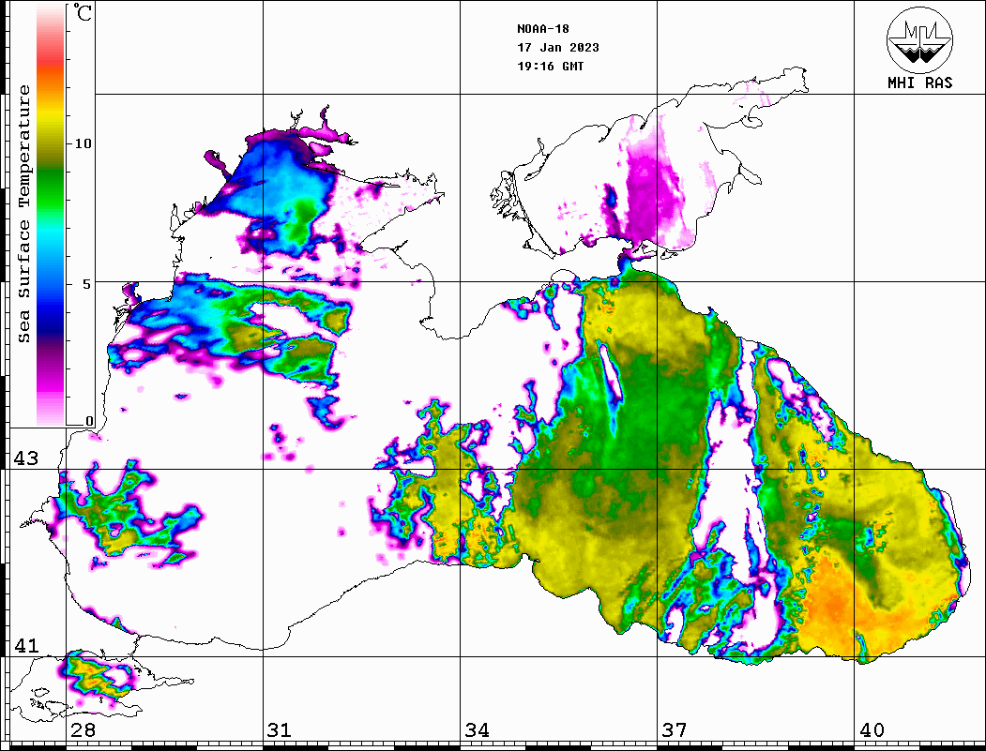Click longitude label '34'
This screenshot has width=986, height=751.
pyautogui.click(x=477, y=729)
